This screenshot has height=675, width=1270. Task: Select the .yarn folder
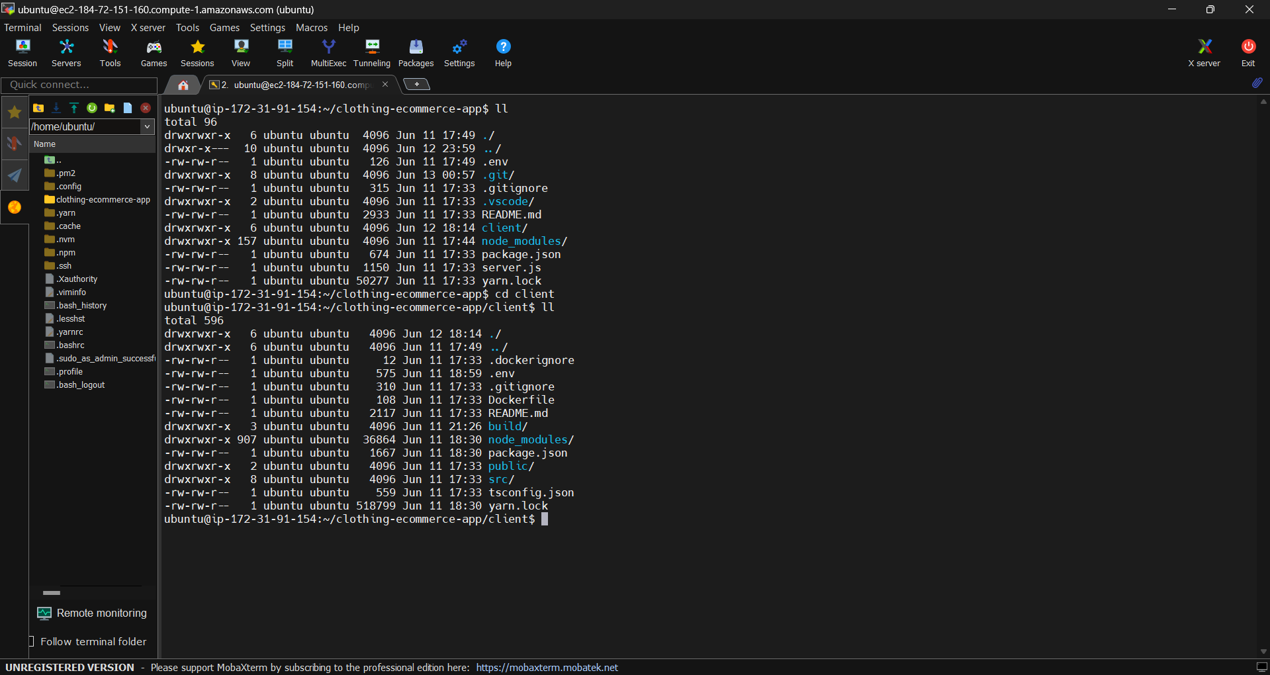60,212
